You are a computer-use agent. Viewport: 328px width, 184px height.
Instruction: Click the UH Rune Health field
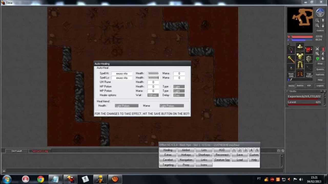tap(153, 82)
